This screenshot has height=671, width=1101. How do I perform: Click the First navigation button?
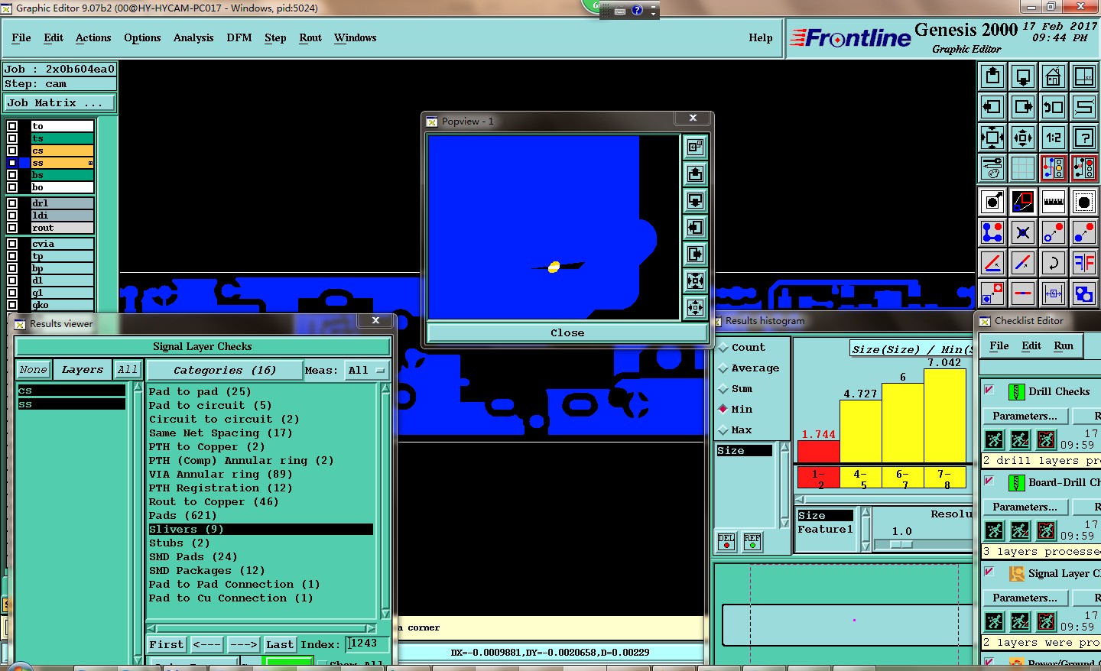point(166,644)
